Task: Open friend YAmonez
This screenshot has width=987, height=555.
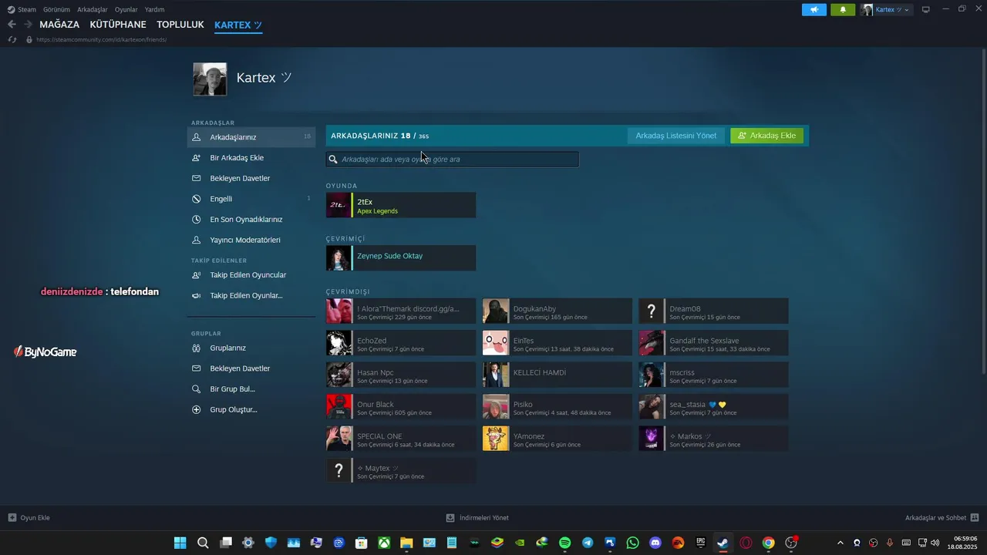Action: pos(558,439)
